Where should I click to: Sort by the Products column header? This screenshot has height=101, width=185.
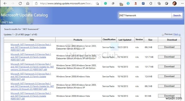78,40
